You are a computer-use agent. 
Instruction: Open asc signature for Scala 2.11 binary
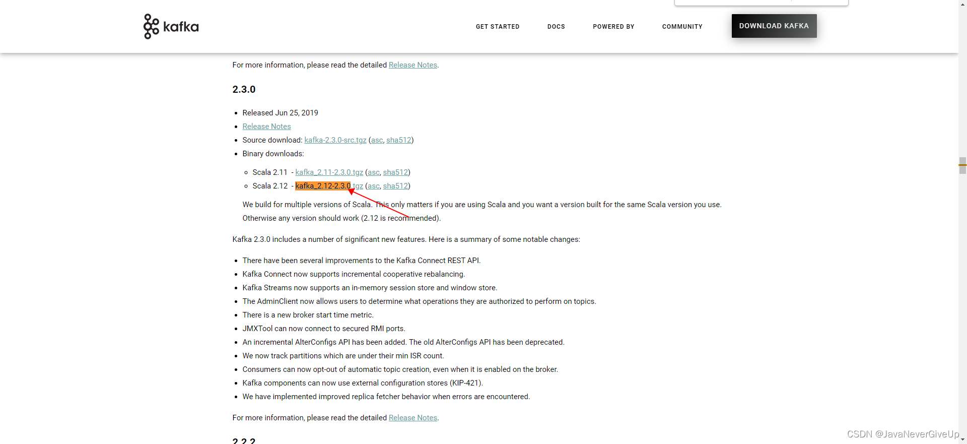(x=374, y=172)
